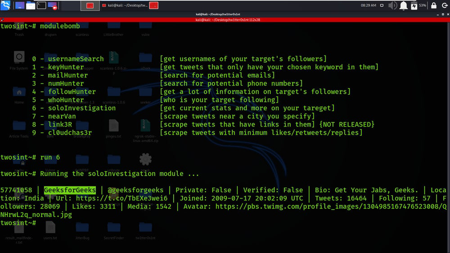This screenshot has height=253, width=450.
Task: Click the 53% battery percentage label
Action: (x=423, y=5)
